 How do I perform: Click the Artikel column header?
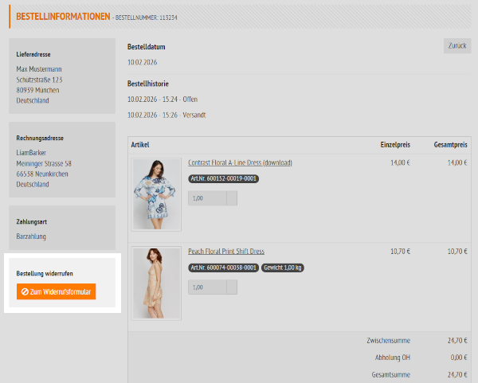140,144
